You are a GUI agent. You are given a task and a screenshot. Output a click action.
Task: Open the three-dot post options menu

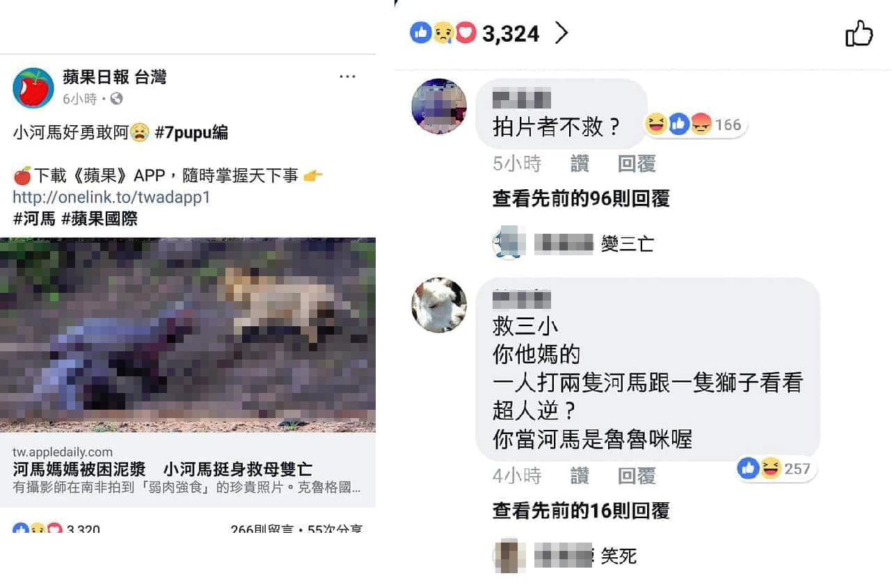(347, 77)
